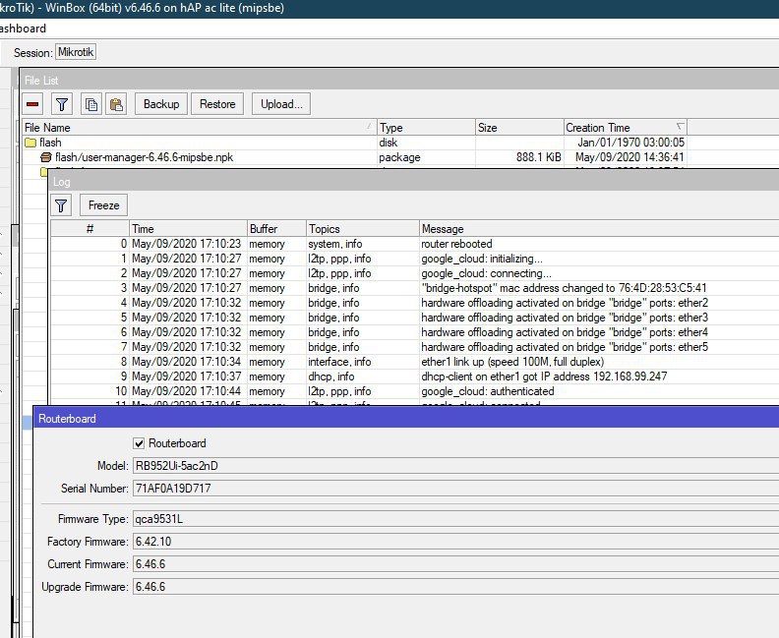Click the Serial Number field
Image resolution: width=779 pixels, height=638 pixels.
(455, 489)
